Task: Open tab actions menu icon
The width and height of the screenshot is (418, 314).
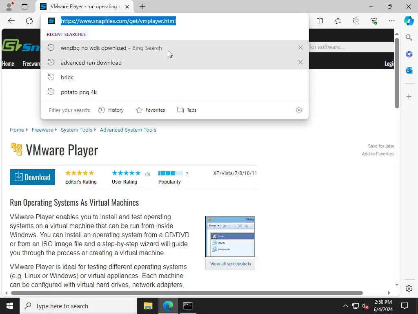Action: point(24,7)
